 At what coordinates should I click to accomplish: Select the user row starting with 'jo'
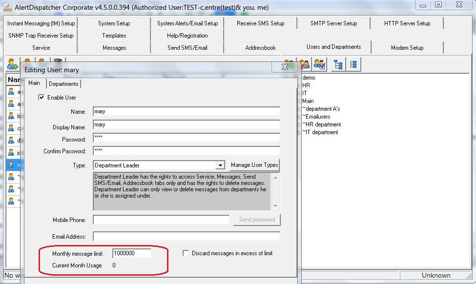[13, 152]
